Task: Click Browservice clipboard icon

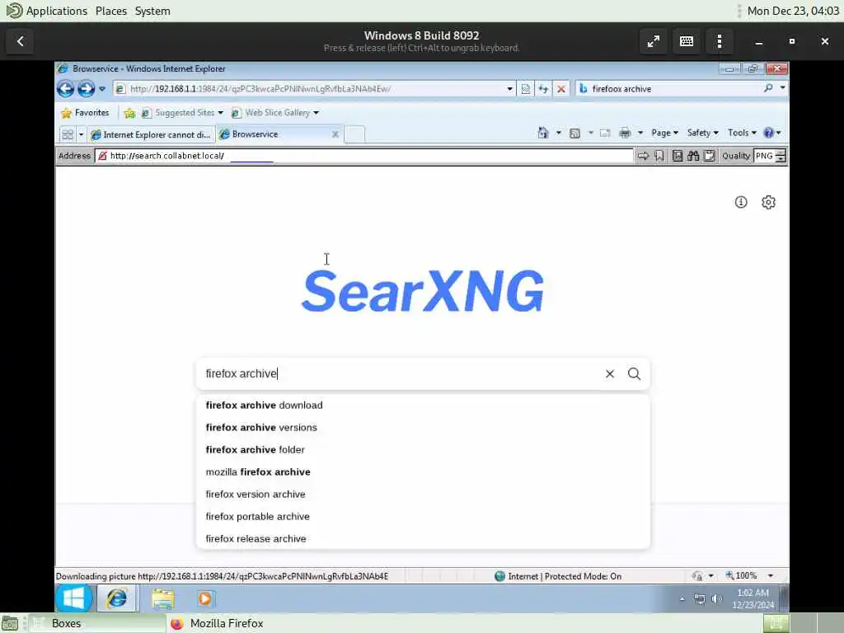Action: coord(710,156)
